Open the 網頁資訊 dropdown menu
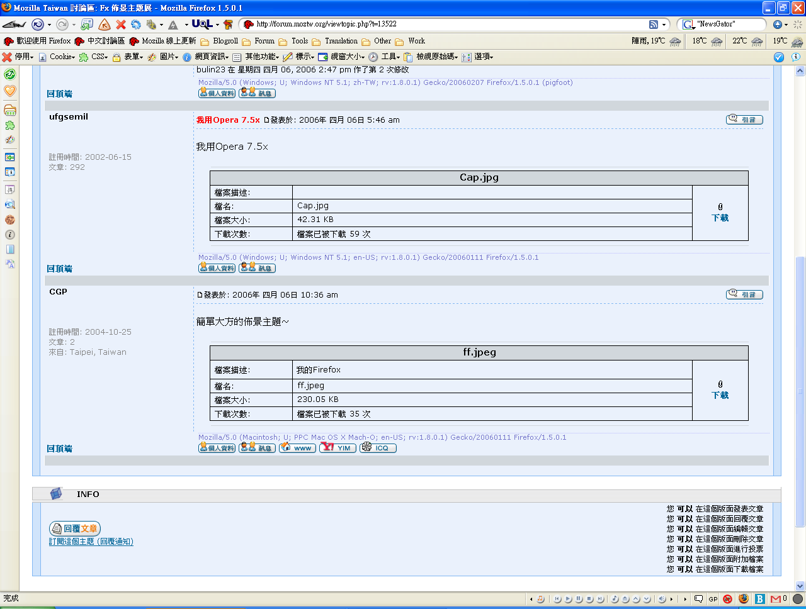The image size is (806, 609). click(x=211, y=57)
